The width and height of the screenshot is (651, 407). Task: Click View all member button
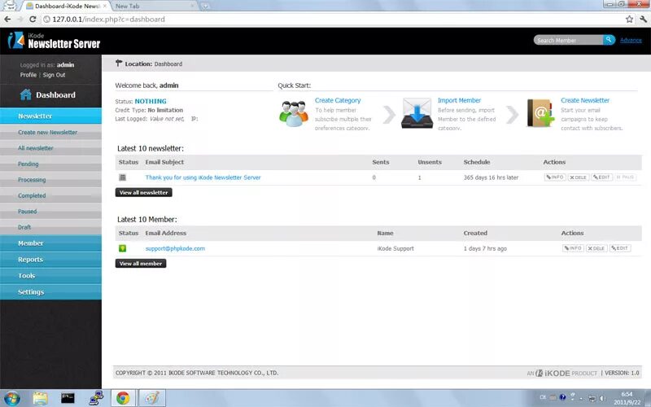point(141,264)
